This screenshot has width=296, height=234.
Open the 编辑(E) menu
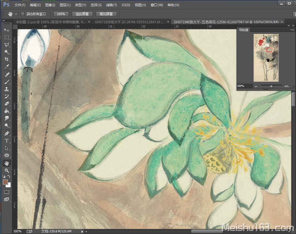[x=35, y=5]
